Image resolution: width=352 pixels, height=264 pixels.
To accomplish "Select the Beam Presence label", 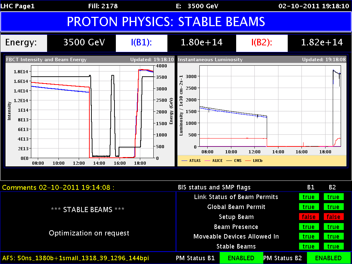I will coord(236,227).
